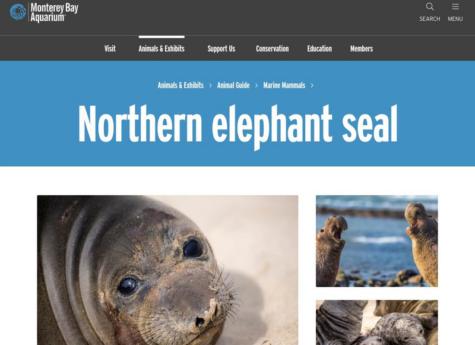Click chevron after Marine Mammals breadcrumb

(312, 86)
